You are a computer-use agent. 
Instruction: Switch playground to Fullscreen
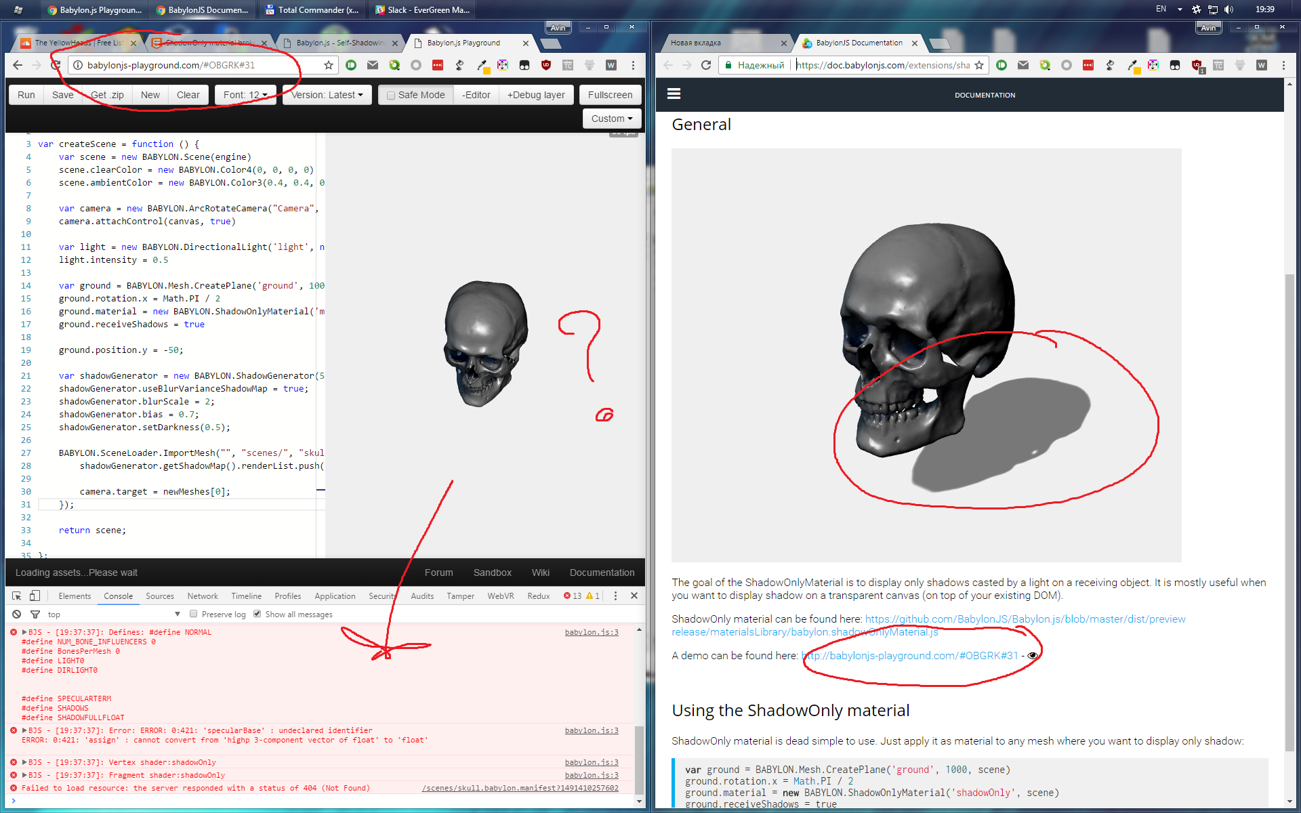pos(610,95)
